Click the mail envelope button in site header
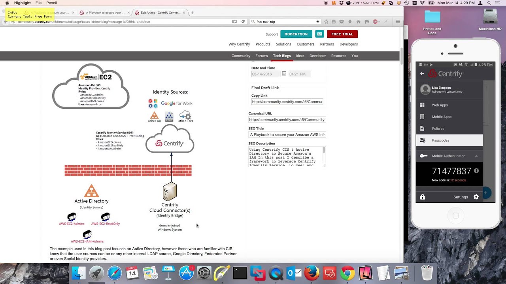This screenshot has height=284, width=506. (x=319, y=34)
